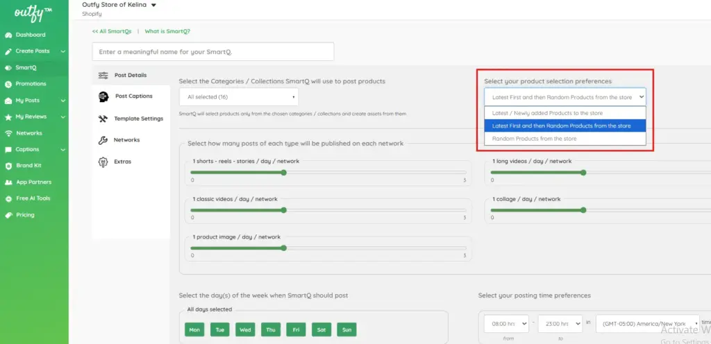Click the SmartQ name input field
Image resolution: width=711 pixels, height=344 pixels.
[x=213, y=51]
